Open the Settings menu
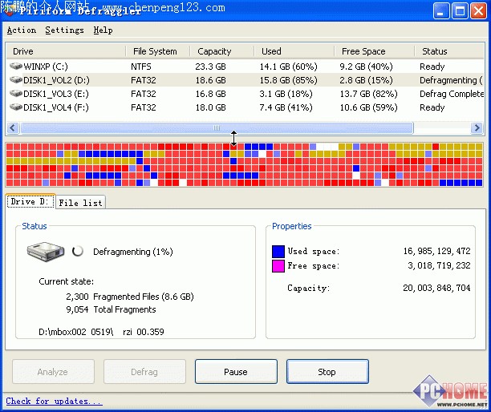 coord(64,30)
